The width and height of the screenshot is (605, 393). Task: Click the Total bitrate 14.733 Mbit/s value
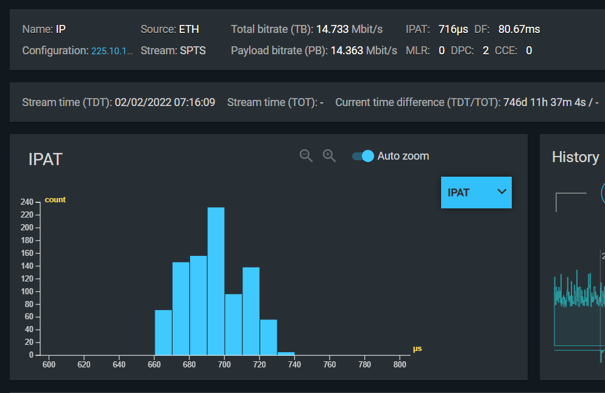[x=349, y=29]
